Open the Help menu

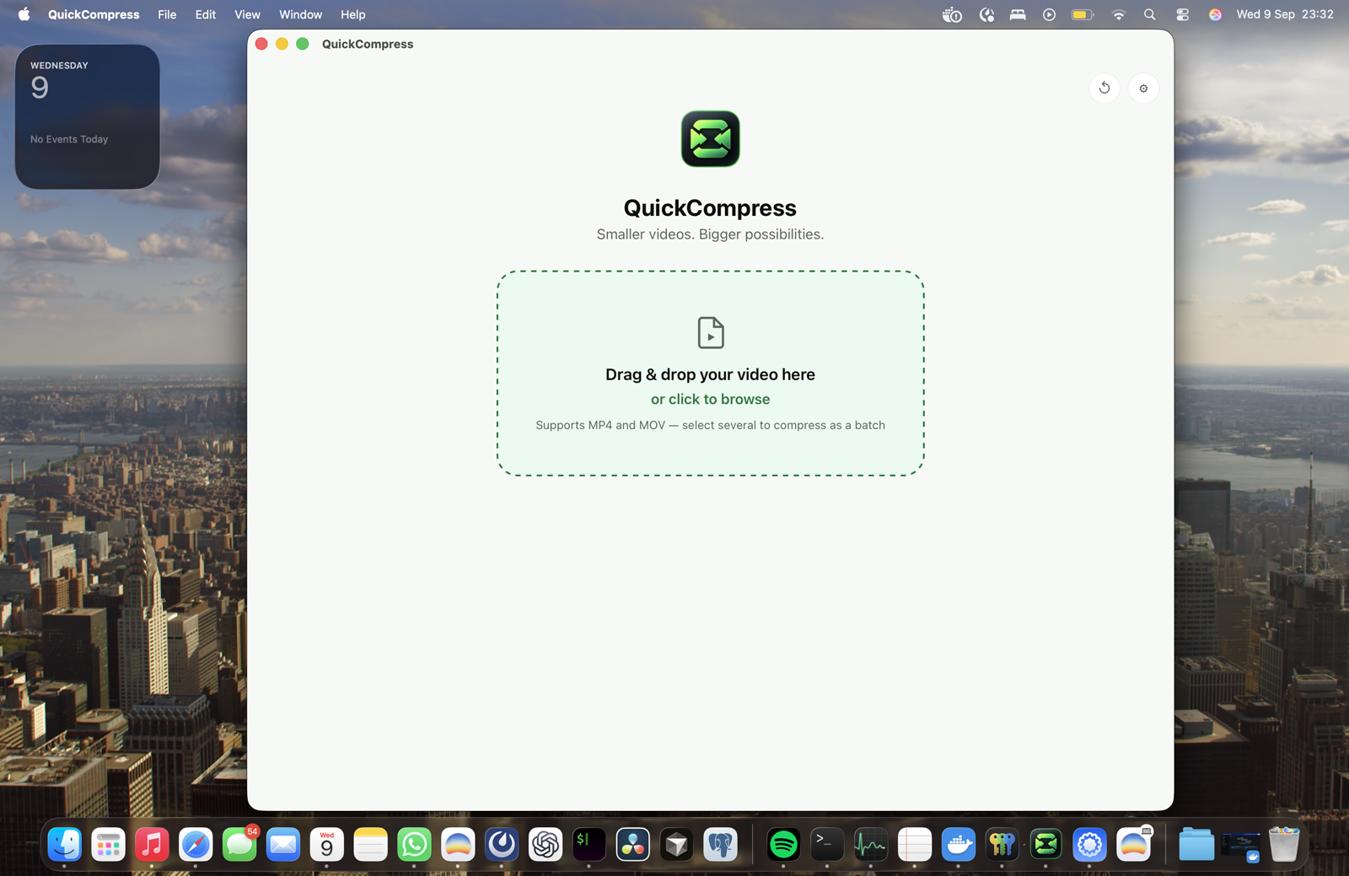(352, 14)
